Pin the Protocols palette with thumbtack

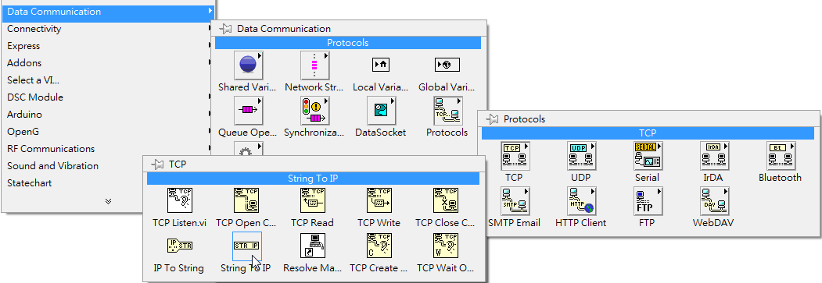[x=492, y=119]
